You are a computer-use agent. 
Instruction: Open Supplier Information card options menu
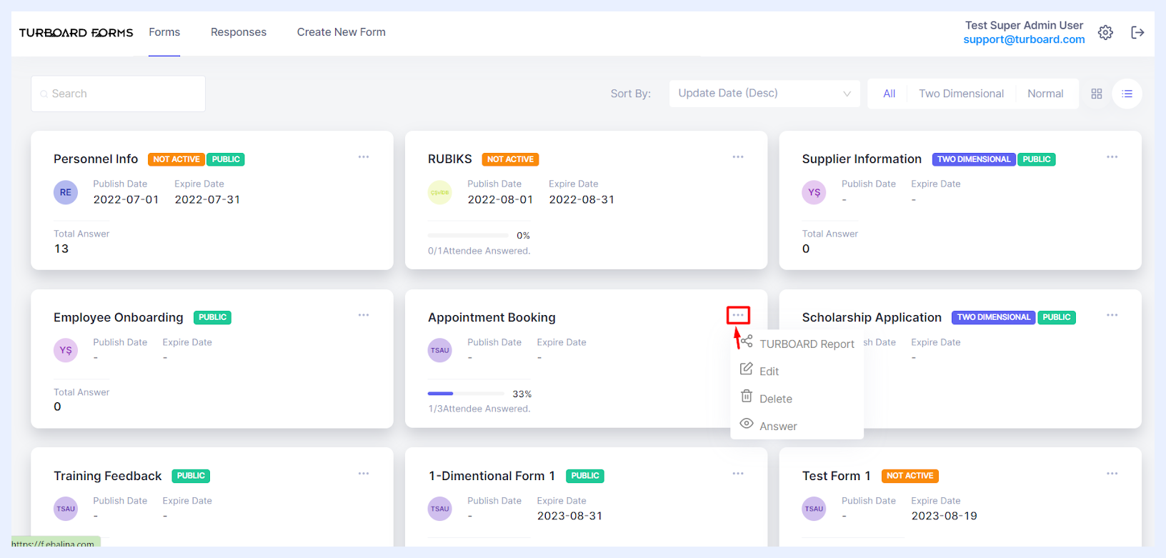click(x=1112, y=156)
